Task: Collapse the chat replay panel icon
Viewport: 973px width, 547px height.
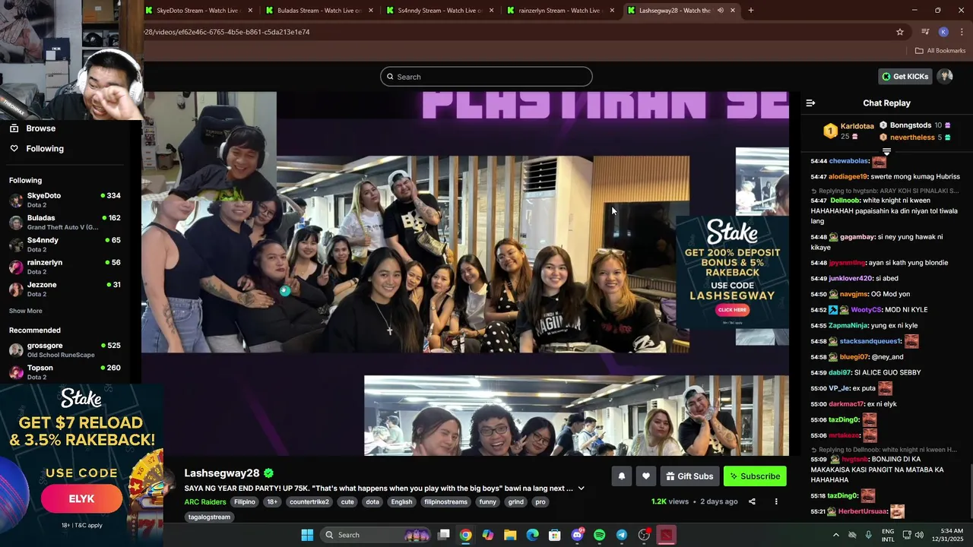Action: coord(810,103)
